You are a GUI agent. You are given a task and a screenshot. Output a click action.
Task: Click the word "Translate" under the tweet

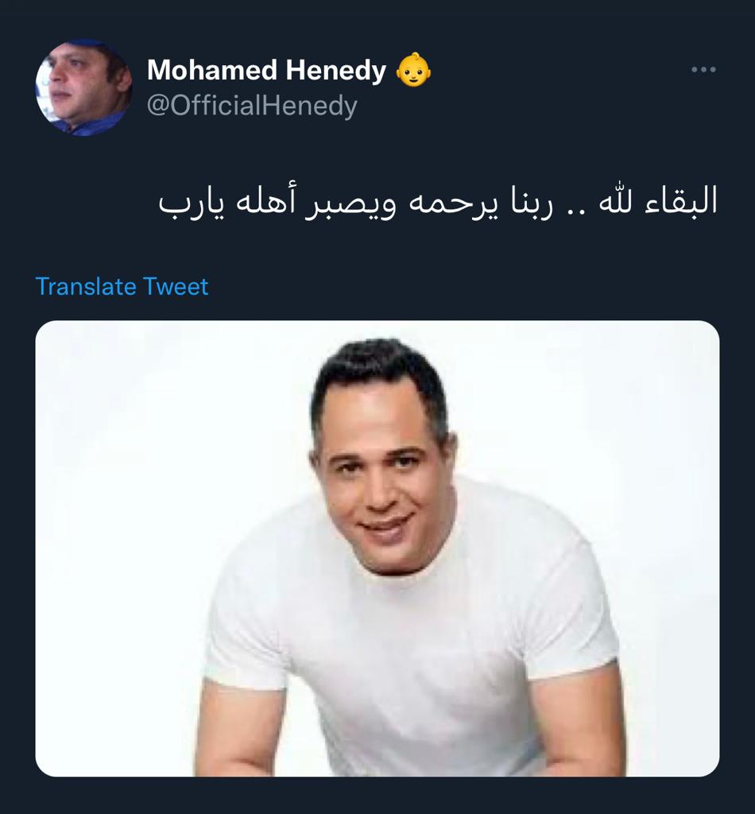click(86, 286)
